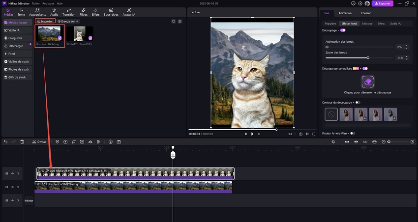Click the undo arrow in timeline toolbar
Image resolution: width=418 pixels, height=222 pixels.
coord(5,142)
